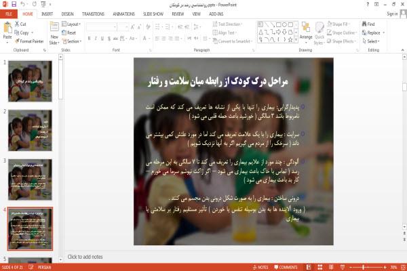Click Convert to SmartArt

click(x=233, y=41)
